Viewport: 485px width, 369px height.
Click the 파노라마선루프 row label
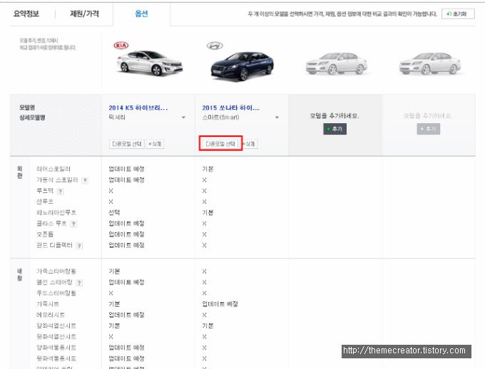(56, 212)
